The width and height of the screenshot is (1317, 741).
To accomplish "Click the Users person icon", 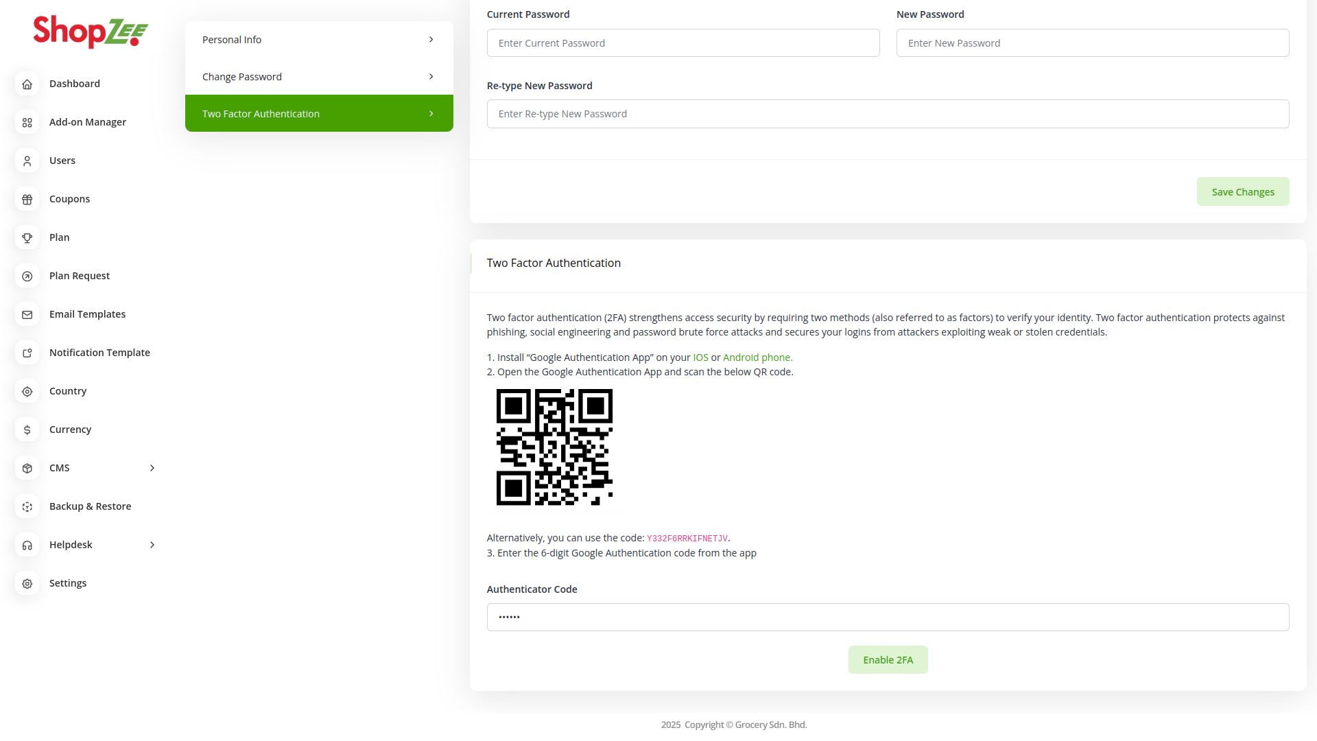I will (x=27, y=161).
